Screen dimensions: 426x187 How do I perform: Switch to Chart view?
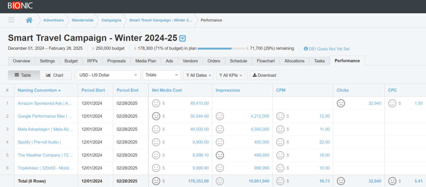click(x=55, y=75)
